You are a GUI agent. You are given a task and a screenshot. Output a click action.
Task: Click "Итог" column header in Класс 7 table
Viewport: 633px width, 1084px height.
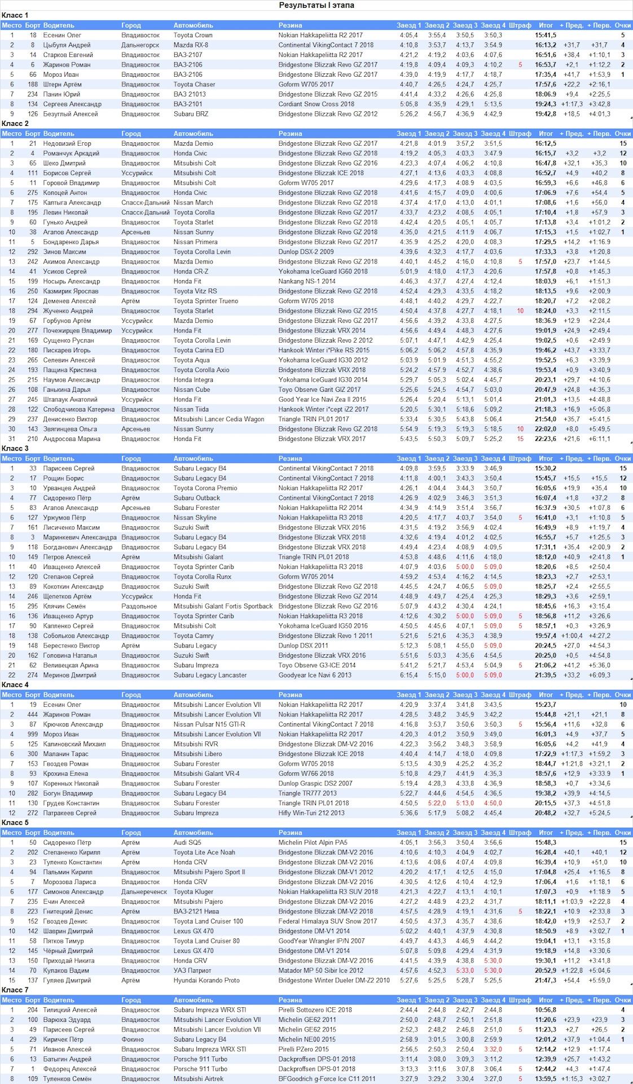point(546,1000)
